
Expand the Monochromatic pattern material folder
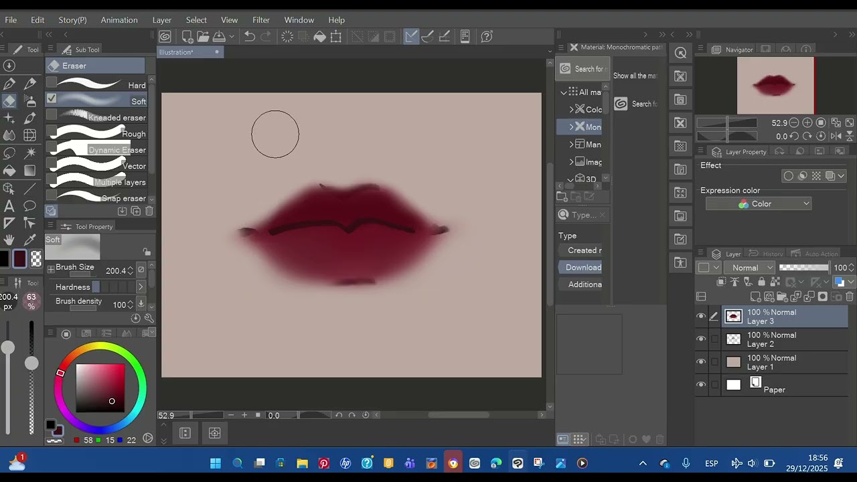tap(572, 127)
